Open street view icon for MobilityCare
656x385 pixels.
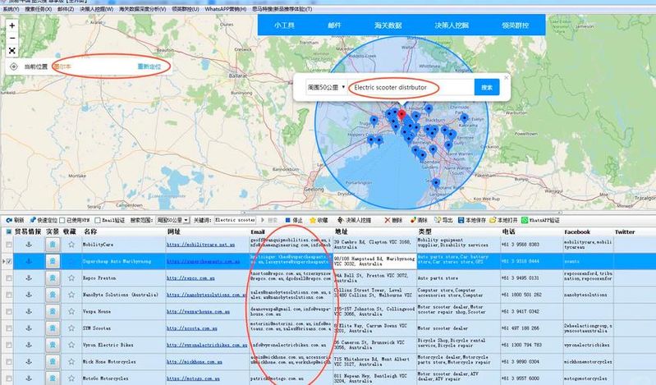click(53, 245)
